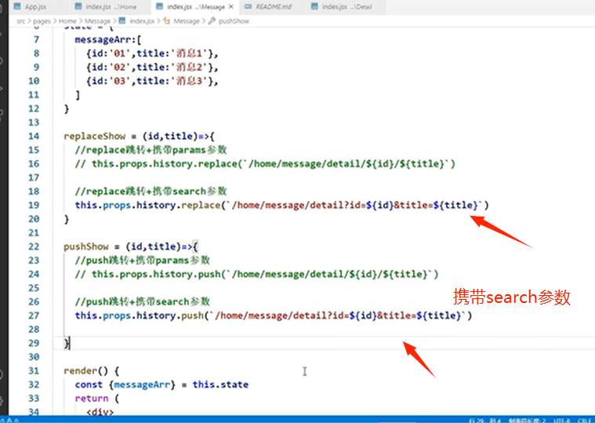Click the wrench icon before pushShow
The height and width of the screenshot is (423, 595).
pyautogui.click(x=212, y=21)
